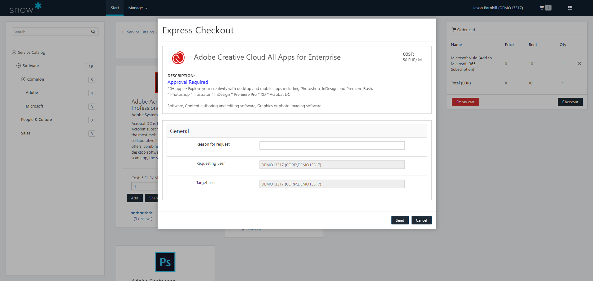Click the (3 reviews) link
The height and width of the screenshot is (281, 593).
click(x=143, y=219)
